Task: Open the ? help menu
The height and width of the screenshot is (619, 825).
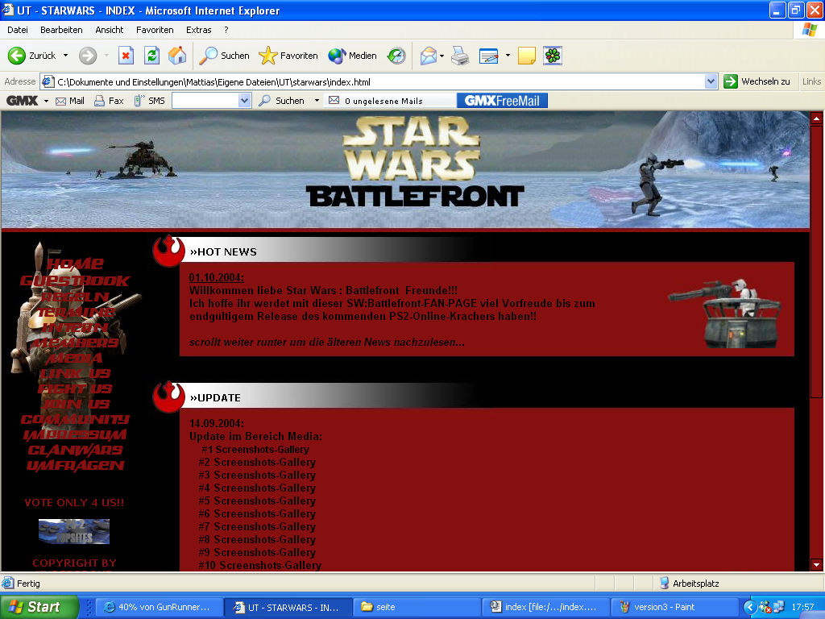Action: coord(226,30)
